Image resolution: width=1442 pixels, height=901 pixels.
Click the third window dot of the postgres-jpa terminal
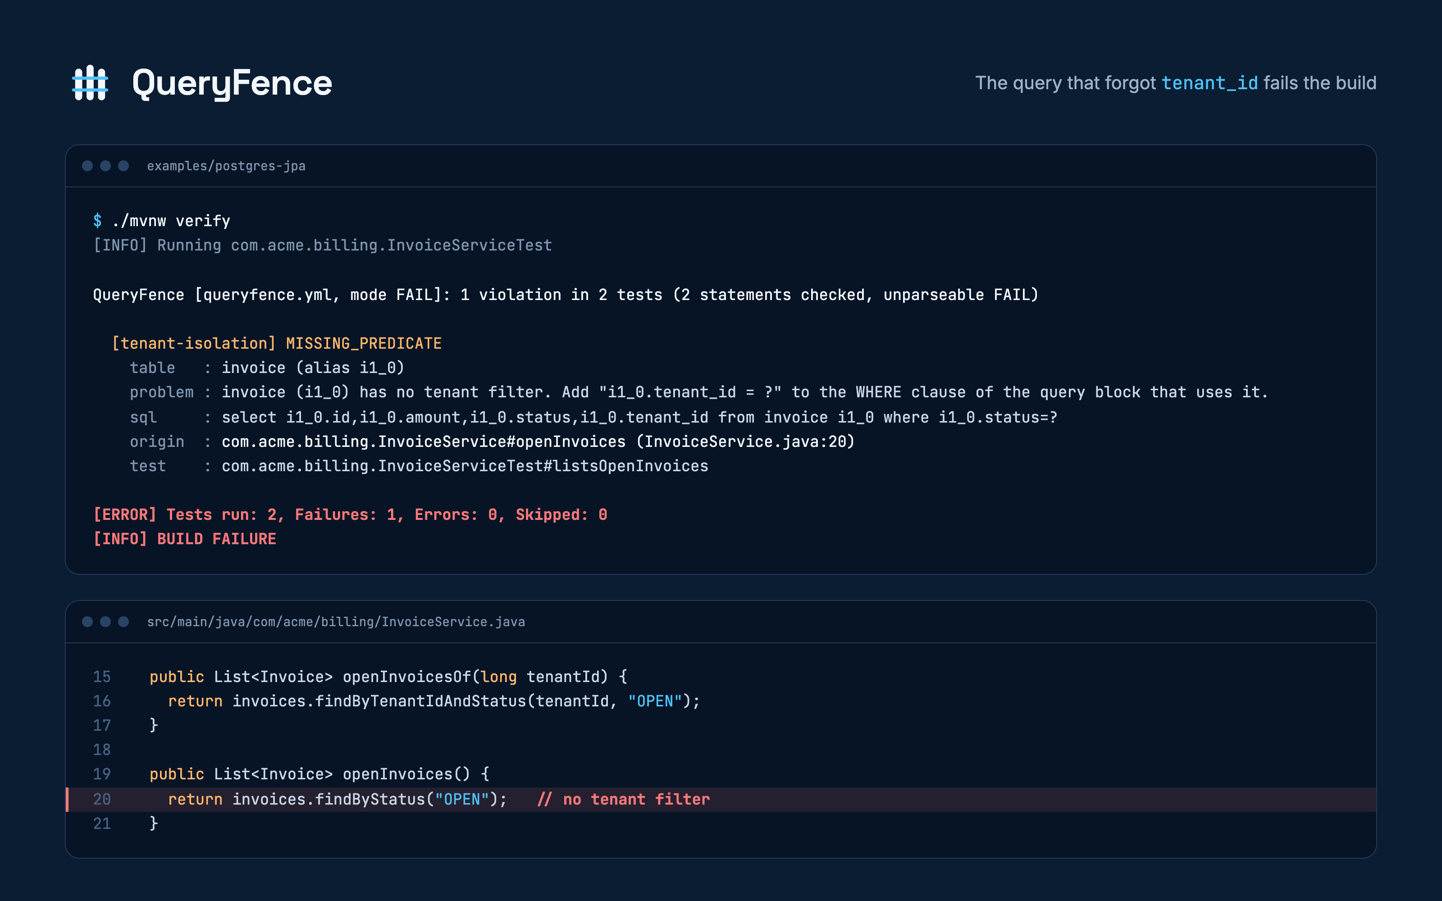[123, 166]
